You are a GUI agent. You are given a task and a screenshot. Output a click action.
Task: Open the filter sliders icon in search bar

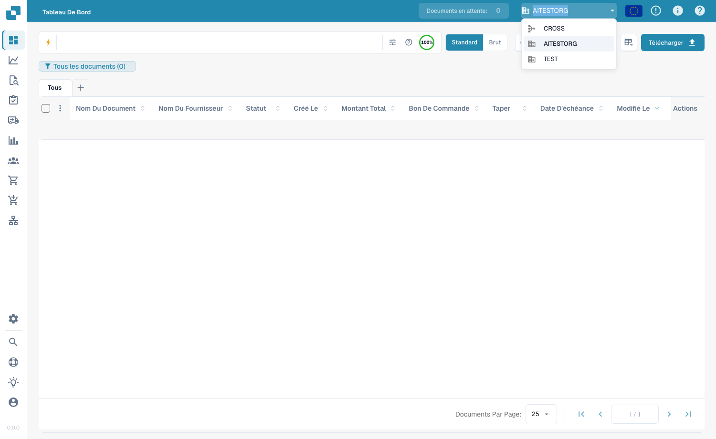point(392,42)
